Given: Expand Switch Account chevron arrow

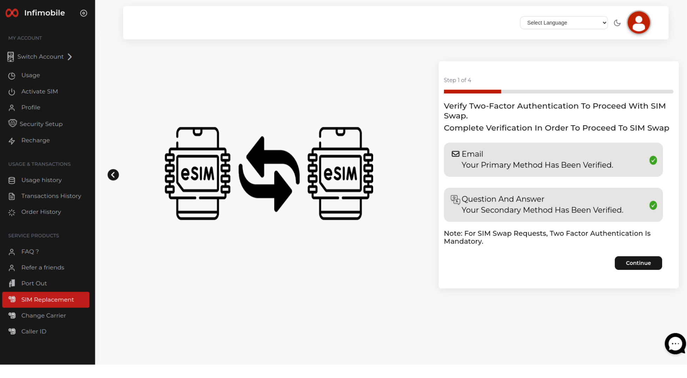Looking at the screenshot, I should 70,57.
